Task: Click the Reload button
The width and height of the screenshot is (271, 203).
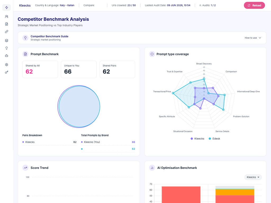Action: [254, 5]
